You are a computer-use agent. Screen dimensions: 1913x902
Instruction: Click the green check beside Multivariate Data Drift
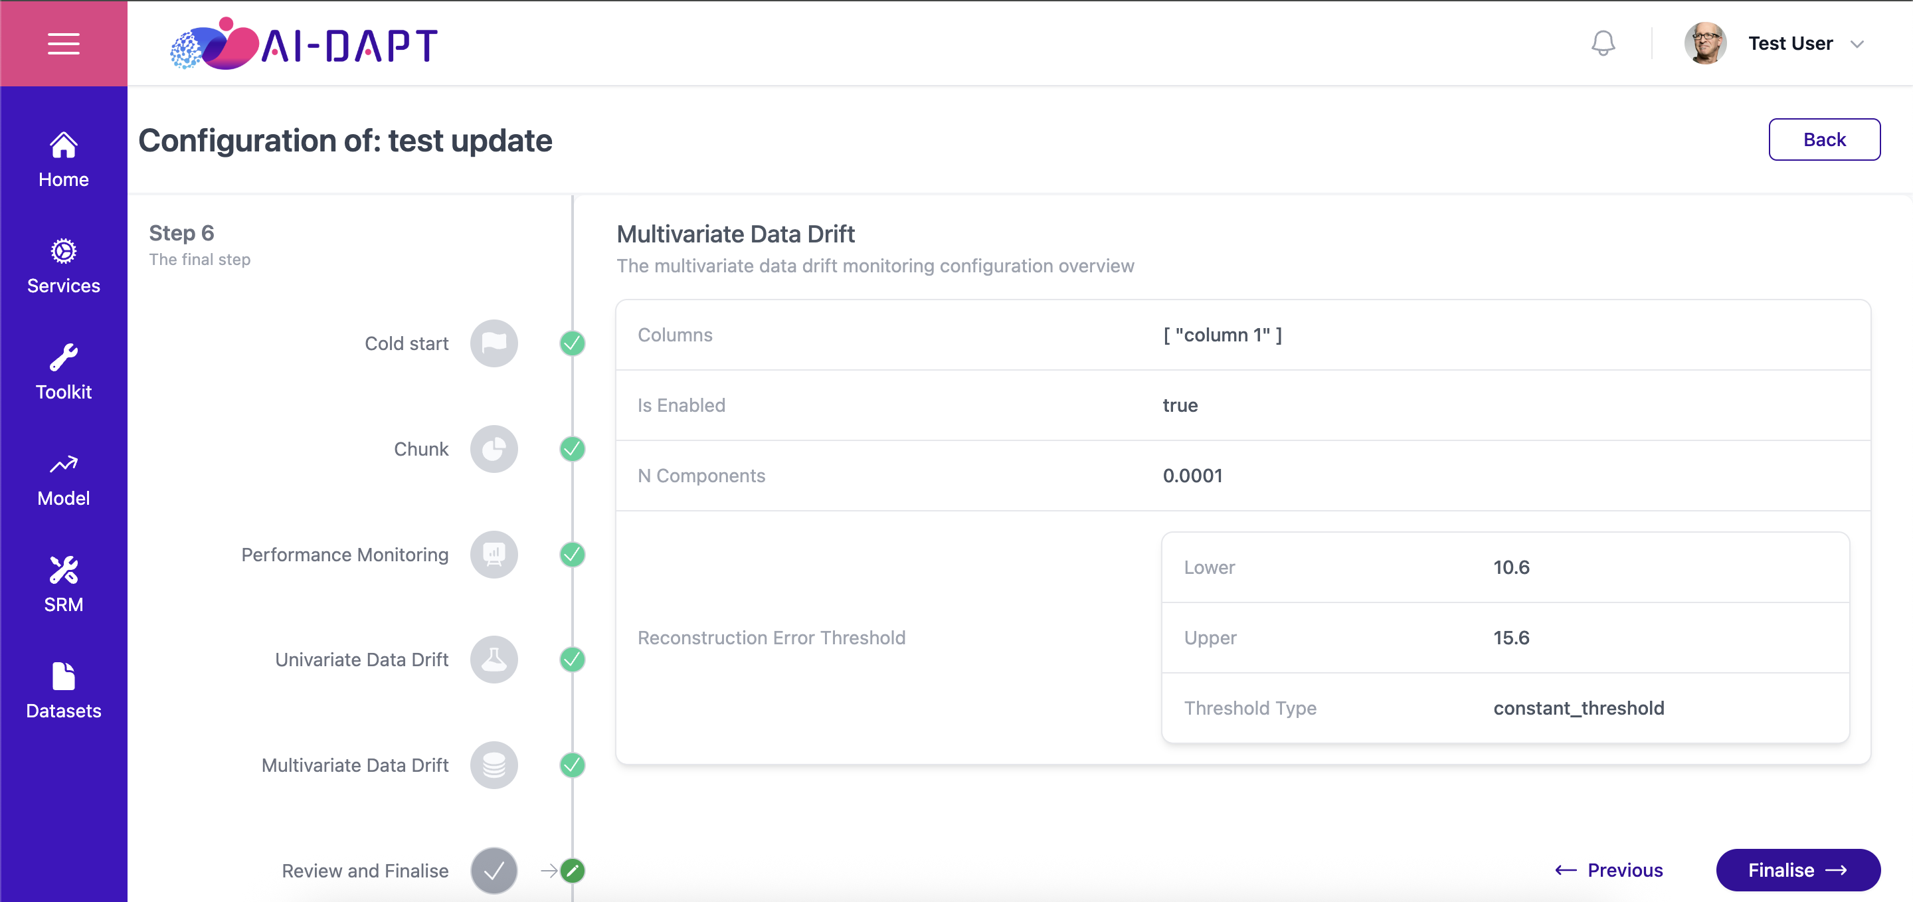click(572, 765)
